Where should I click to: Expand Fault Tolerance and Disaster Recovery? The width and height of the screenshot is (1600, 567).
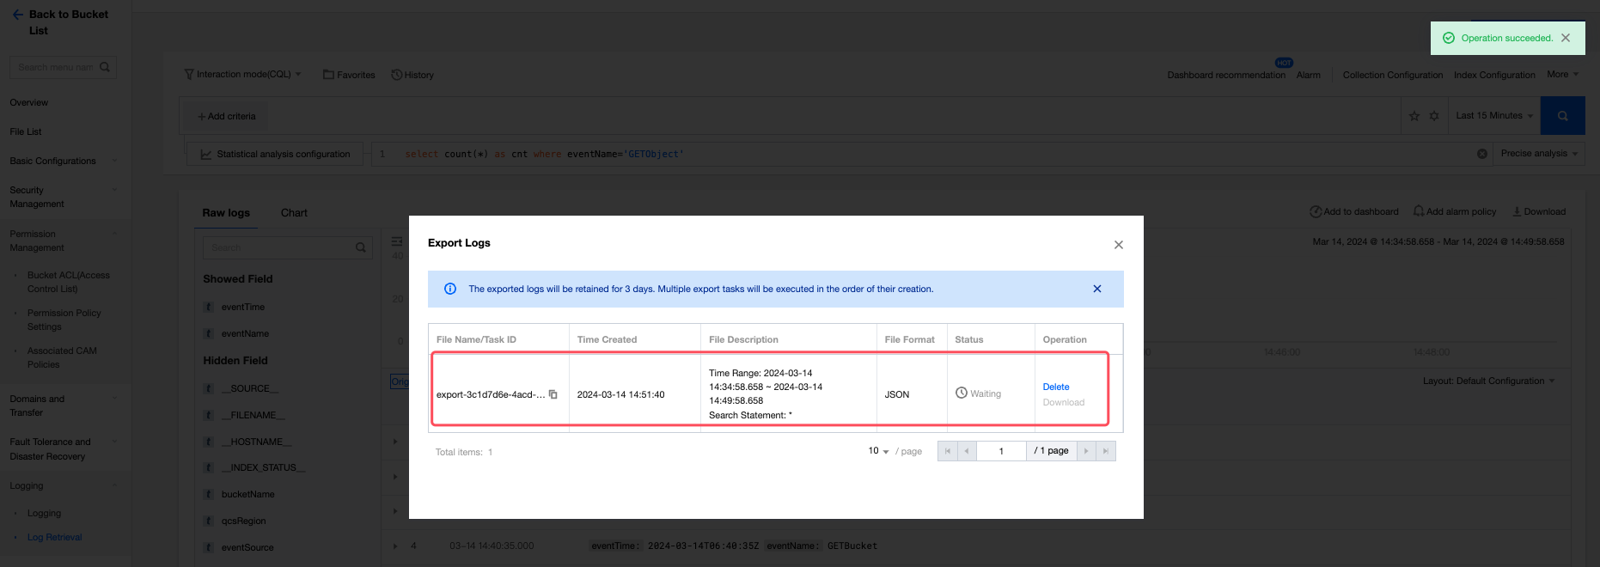tap(64, 449)
